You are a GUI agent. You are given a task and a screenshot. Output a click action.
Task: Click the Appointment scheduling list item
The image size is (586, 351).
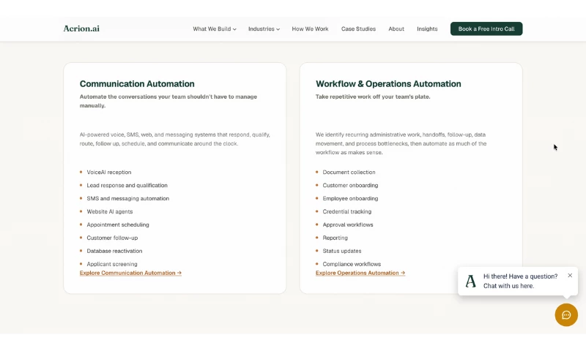tap(118, 225)
